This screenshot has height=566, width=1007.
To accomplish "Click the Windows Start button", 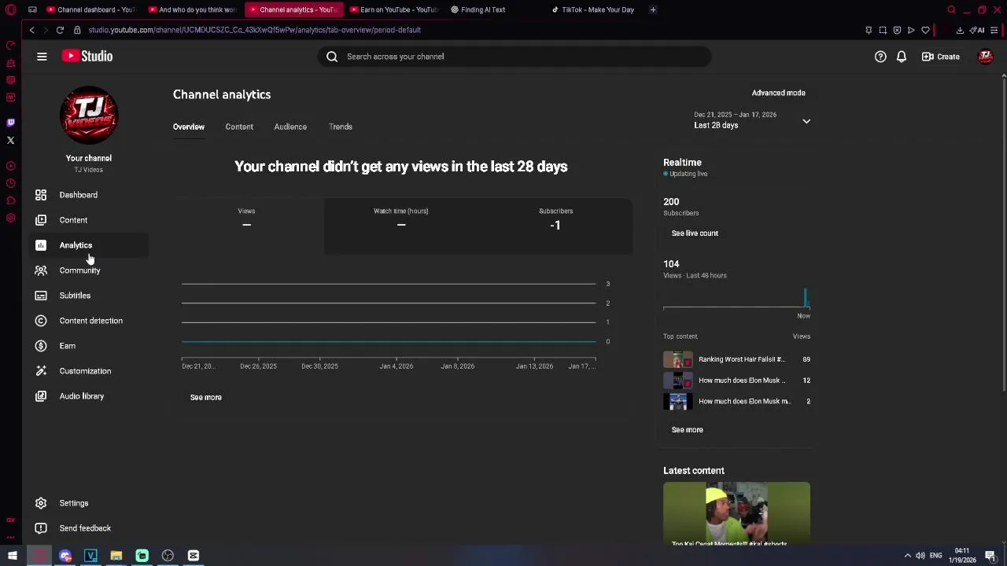I will [13, 556].
